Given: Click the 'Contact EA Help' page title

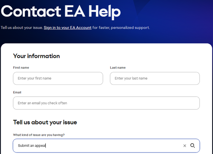Looking at the screenshot, I should coord(61,12).
